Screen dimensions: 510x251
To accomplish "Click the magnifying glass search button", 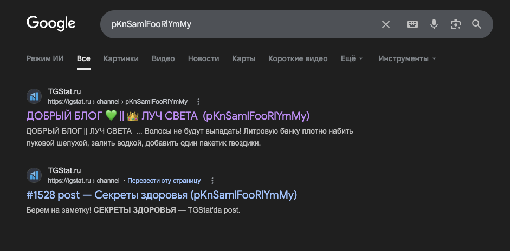I will point(476,24).
